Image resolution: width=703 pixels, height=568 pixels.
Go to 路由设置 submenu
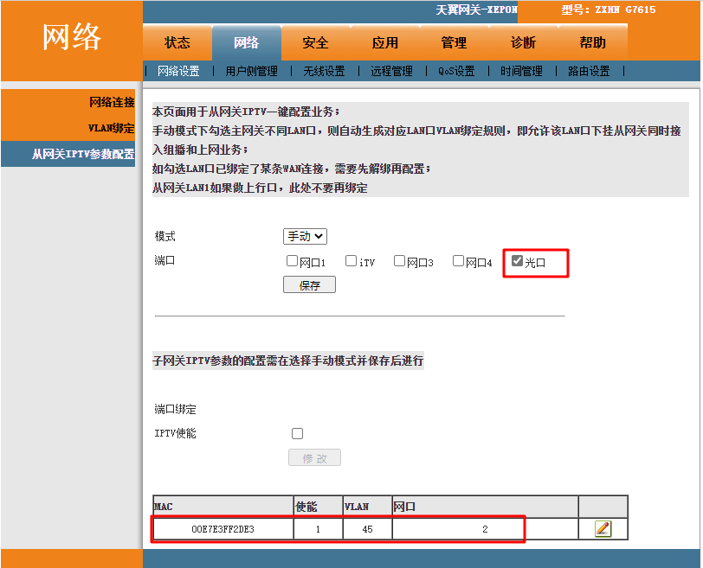pos(589,71)
